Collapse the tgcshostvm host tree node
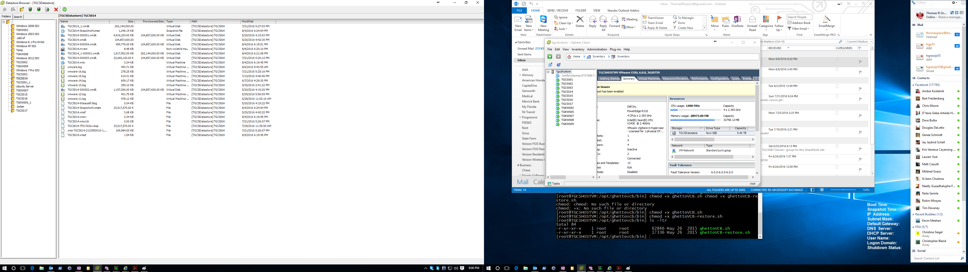Image resolution: width=968 pixels, height=272 pixels. point(548,72)
